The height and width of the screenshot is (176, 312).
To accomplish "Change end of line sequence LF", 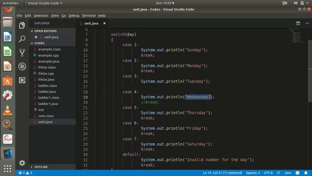I will click(x=278, y=173).
